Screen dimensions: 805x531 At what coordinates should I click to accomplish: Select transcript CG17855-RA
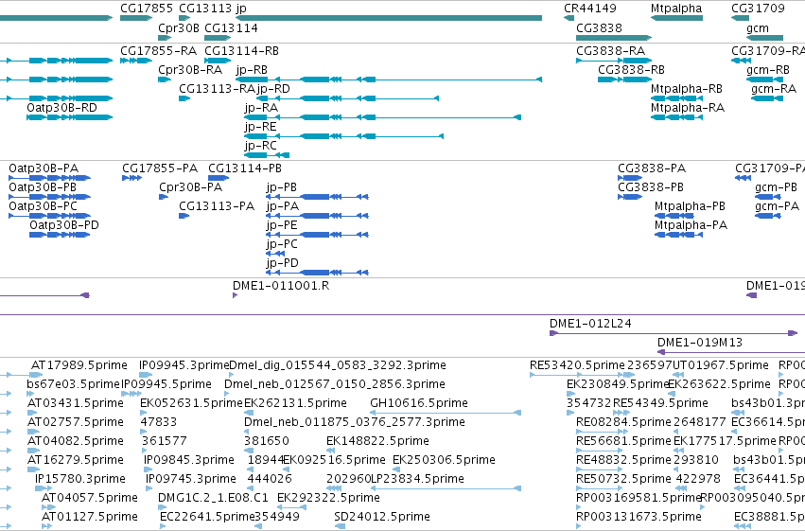point(158,51)
